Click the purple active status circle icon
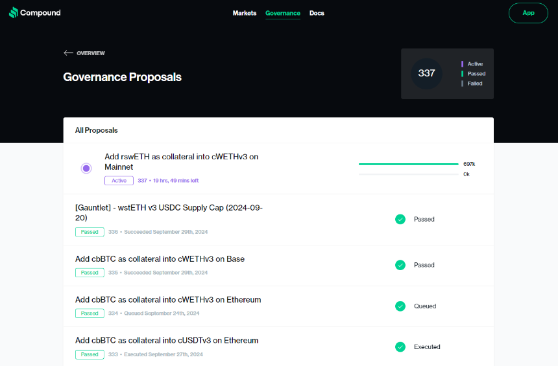 click(x=86, y=168)
